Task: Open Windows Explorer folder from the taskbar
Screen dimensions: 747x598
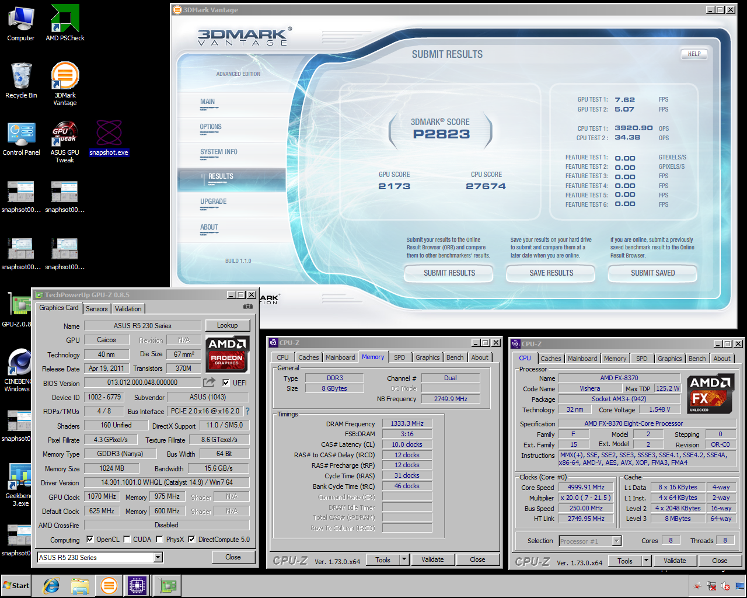Action: (80, 586)
